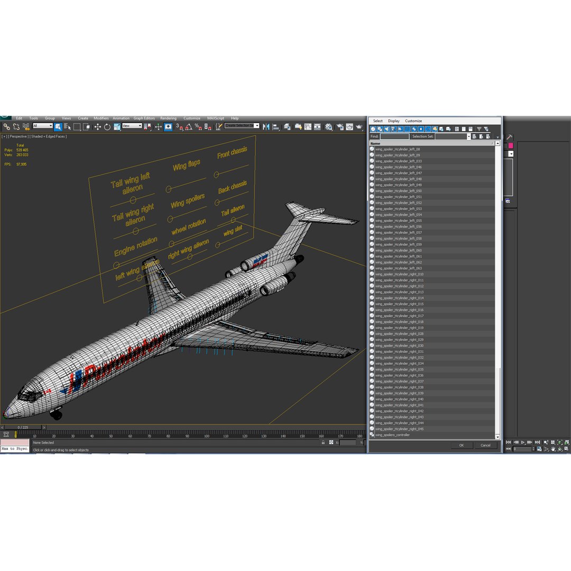Click the Use Pivot Point Center icon

point(148,126)
